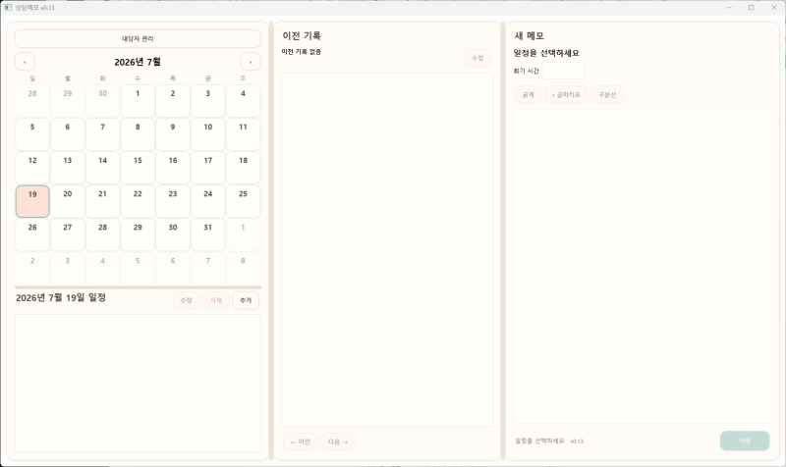Select July 16 on the calendar
The height and width of the screenshot is (467, 786).
tap(173, 168)
